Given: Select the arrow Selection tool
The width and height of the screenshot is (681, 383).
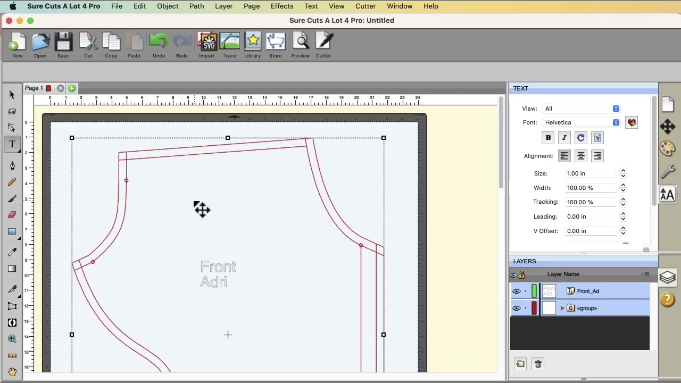Looking at the screenshot, I should click(12, 95).
